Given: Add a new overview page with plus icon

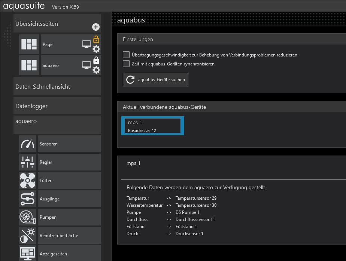Looking at the screenshot, I should pos(96,27).
